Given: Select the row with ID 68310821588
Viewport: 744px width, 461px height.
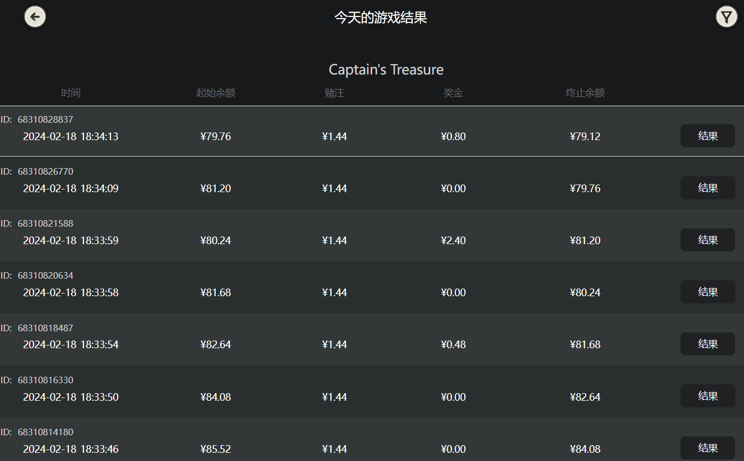Looking at the screenshot, I should tap(45, 223).
